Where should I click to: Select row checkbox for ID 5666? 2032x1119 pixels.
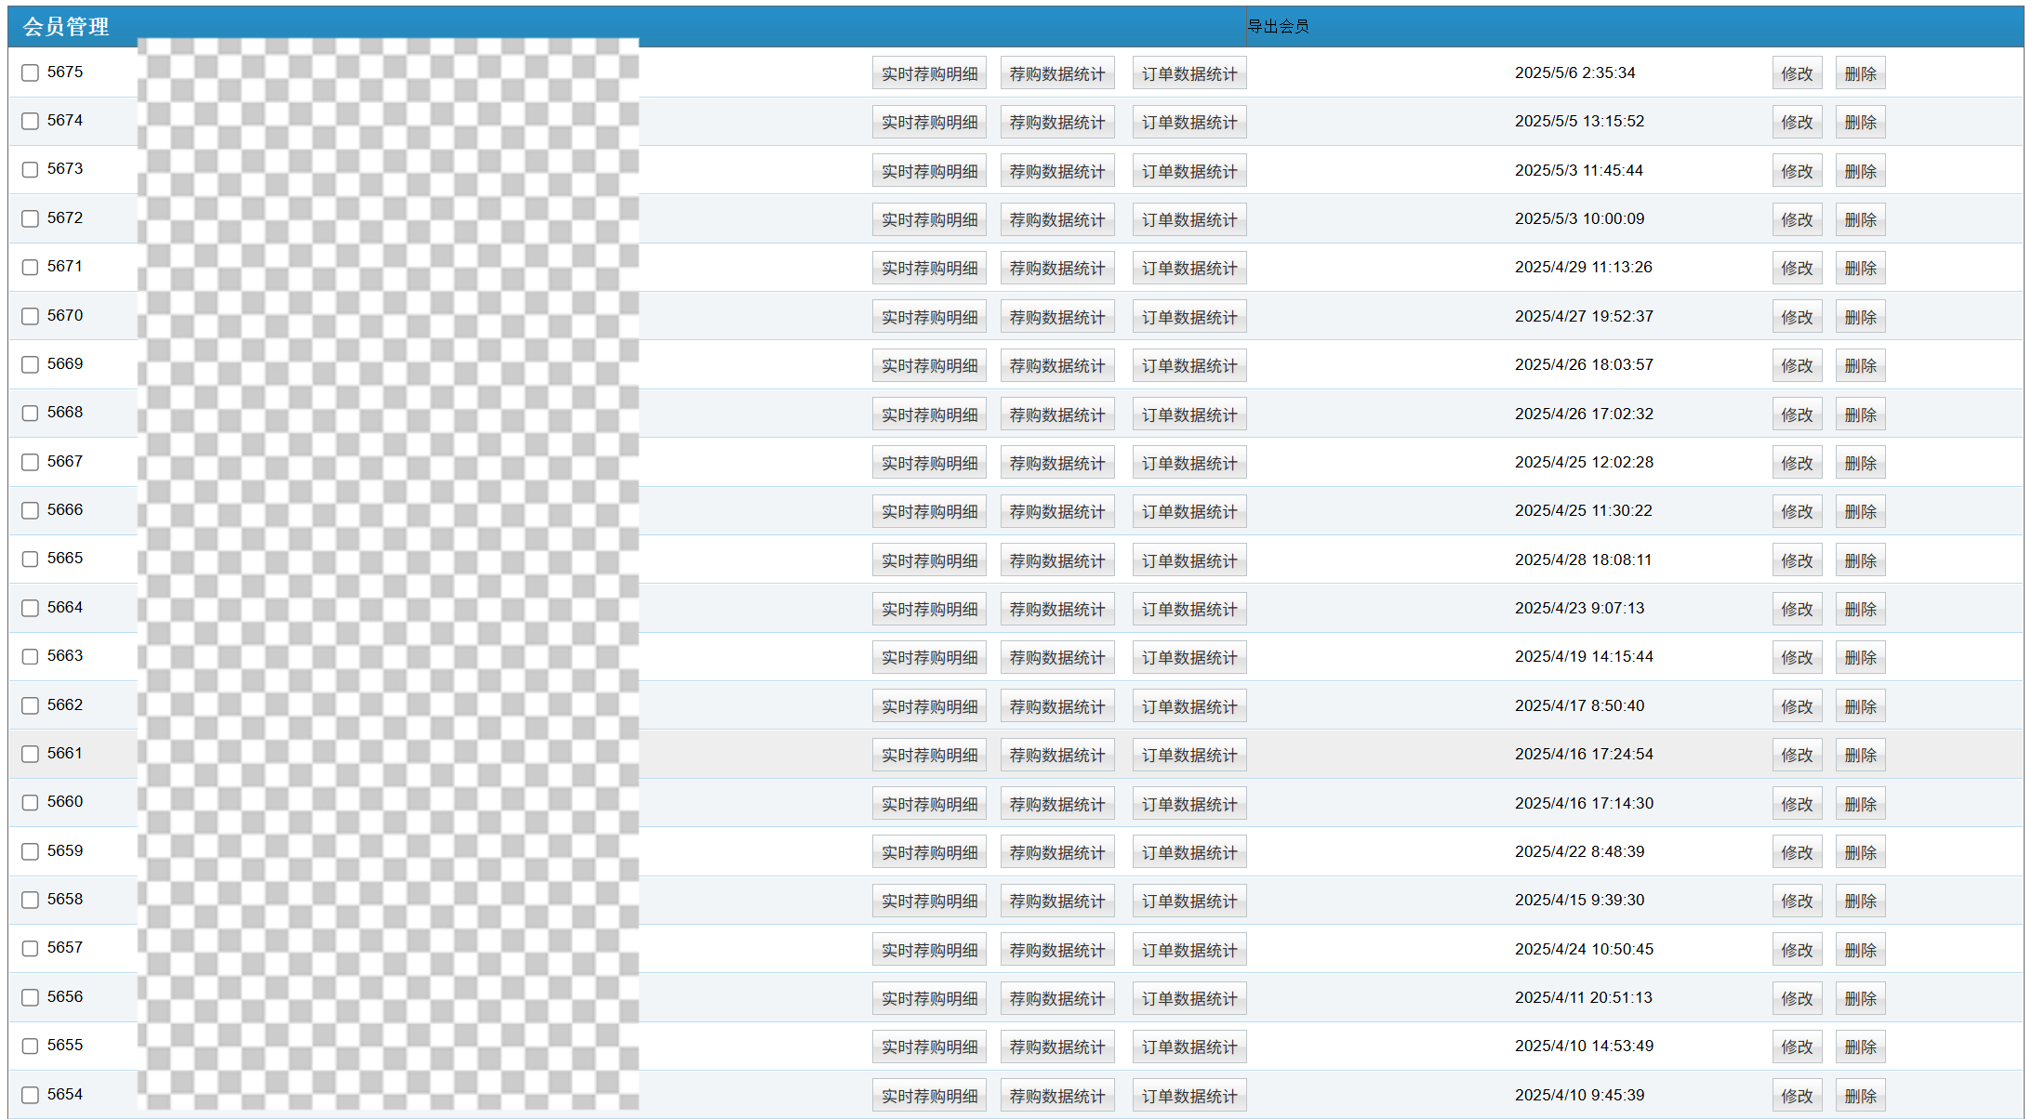click(x=31, y=510)
